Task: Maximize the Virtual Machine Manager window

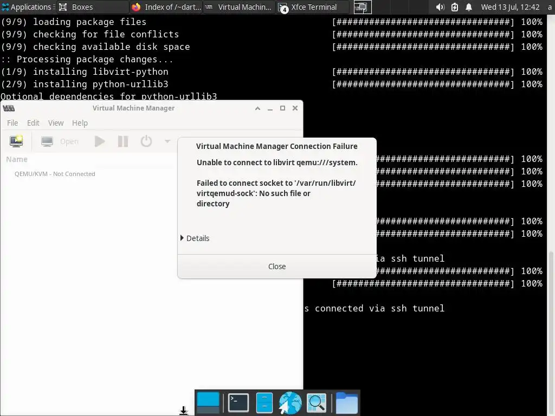Action: 282,108
